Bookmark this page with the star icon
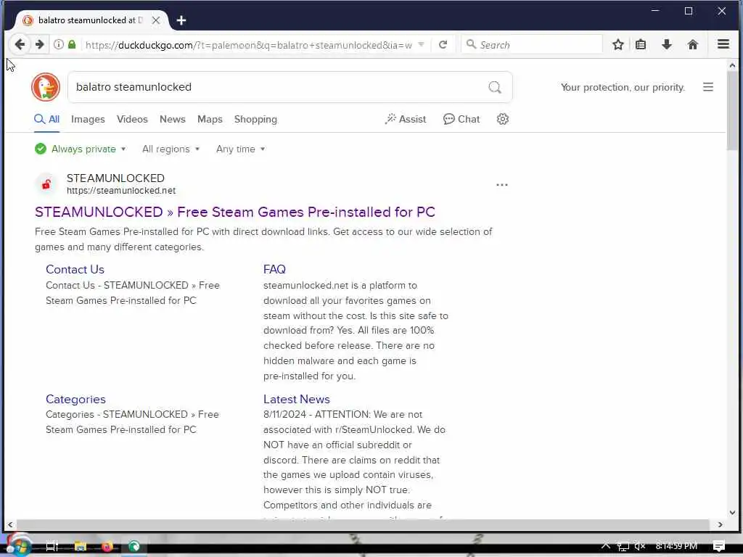743x557 pixels. 618,44
